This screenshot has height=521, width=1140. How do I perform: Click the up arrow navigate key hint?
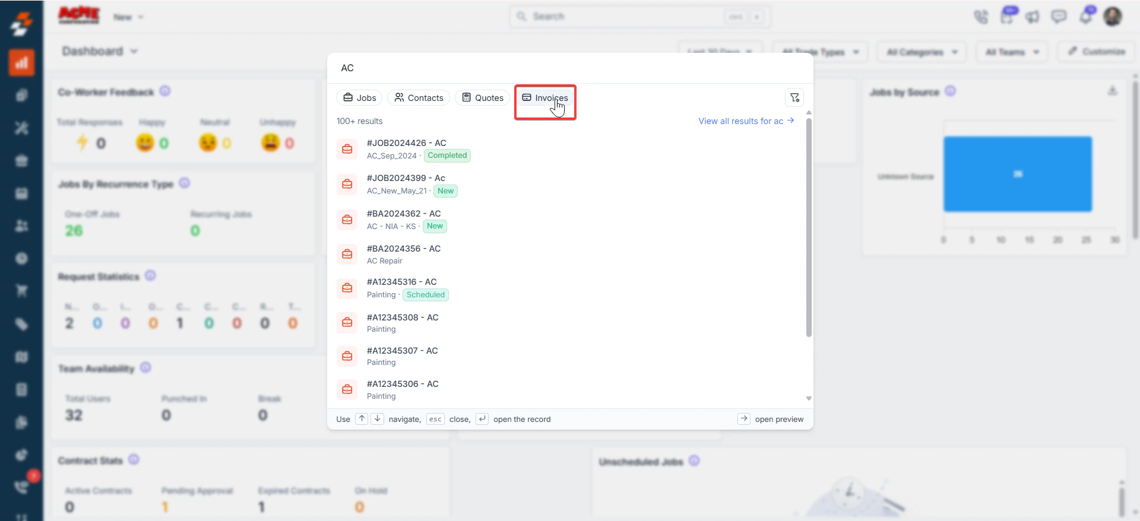tap(362, 419)
